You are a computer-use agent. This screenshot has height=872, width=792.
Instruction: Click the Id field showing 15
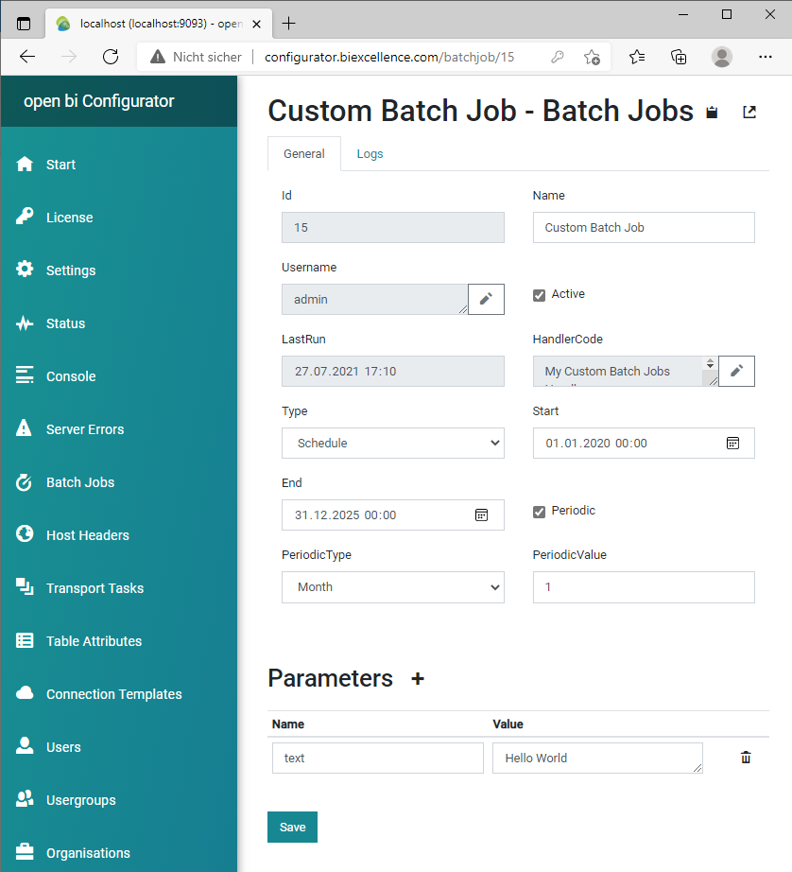[x=393, y=227]
